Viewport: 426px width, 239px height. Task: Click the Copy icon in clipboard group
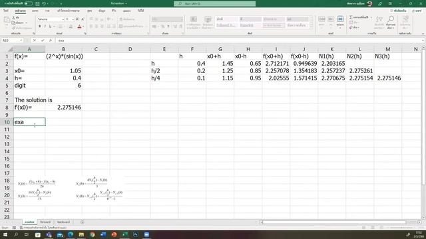tap(14, 23)
